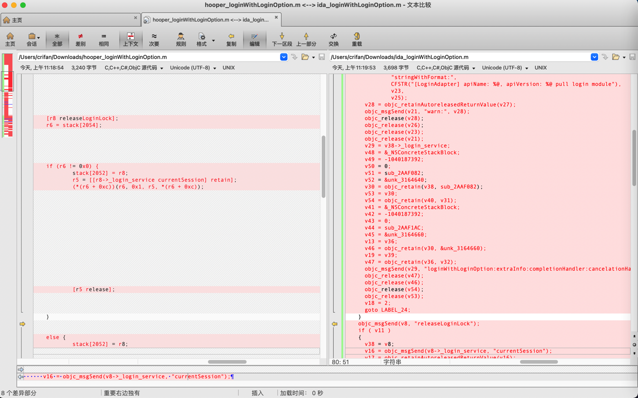The height and width of the screenshot is (398, 638).
Task: Click right pane UNIX line ending label
Action: tap(541, 68)
